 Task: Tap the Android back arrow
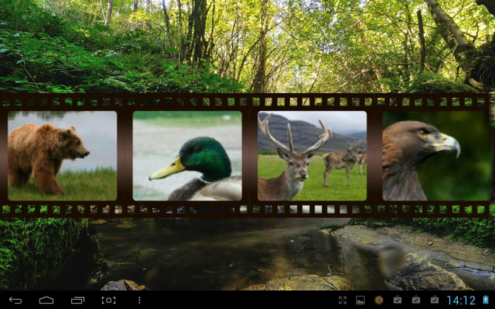[x=15, y=300]
